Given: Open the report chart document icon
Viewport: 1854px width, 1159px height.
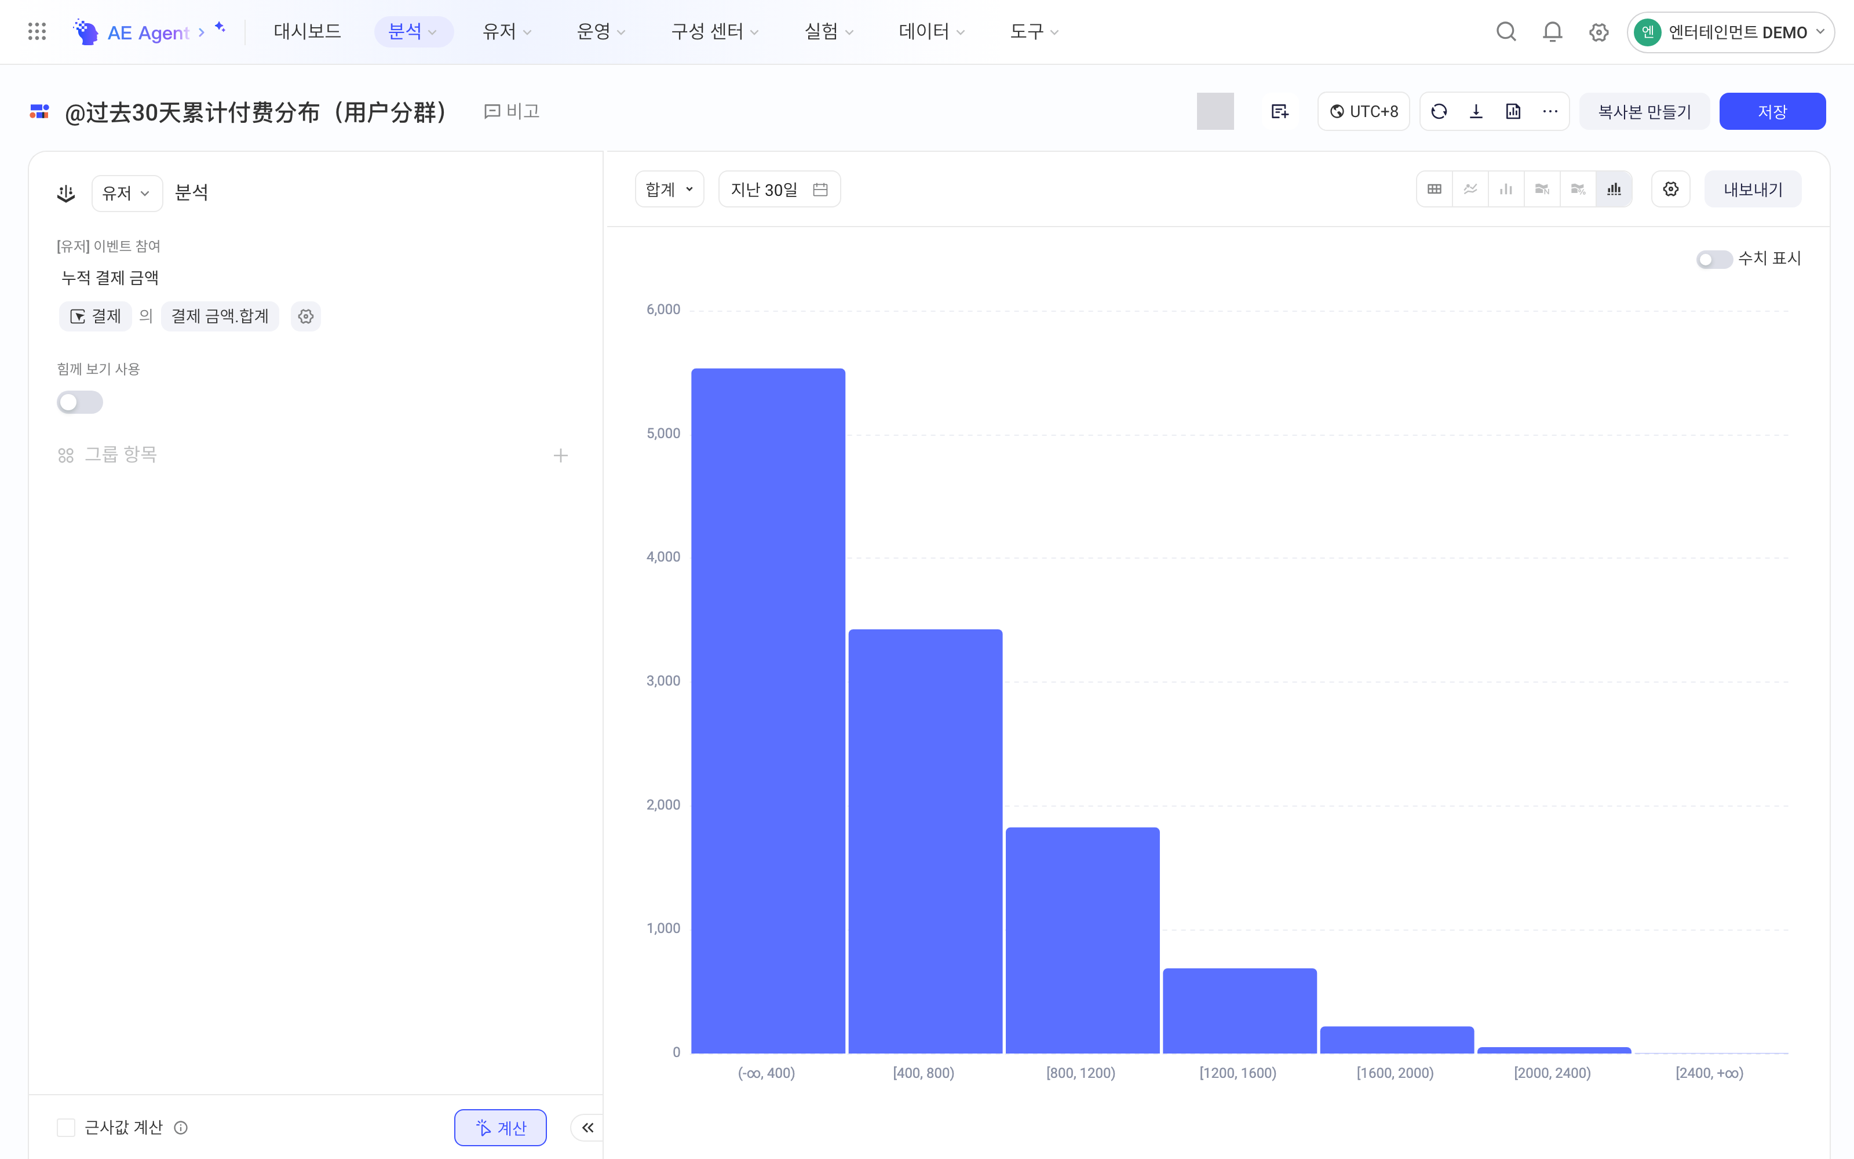Looking at the screenshot, I should tap(1513, 112).
